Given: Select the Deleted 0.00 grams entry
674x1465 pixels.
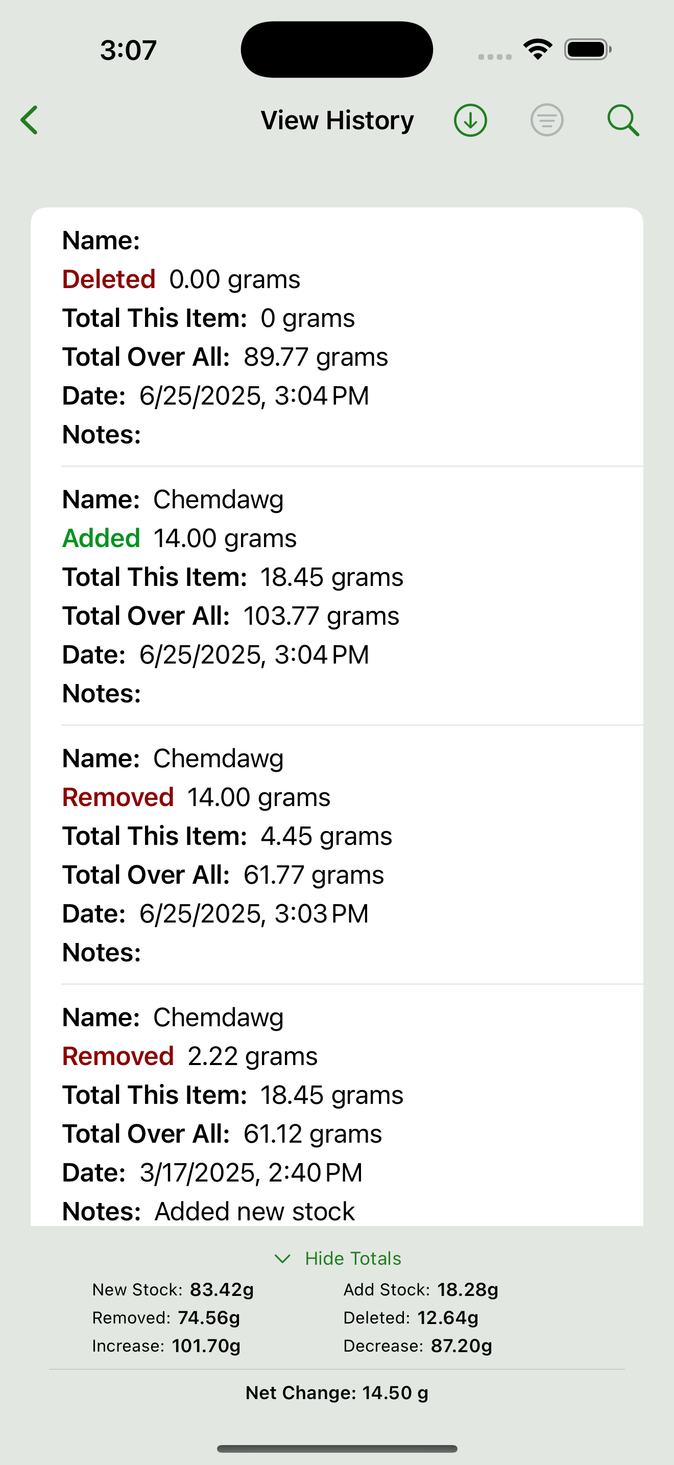Looking at the screenshot, I should tap(336, 337).
